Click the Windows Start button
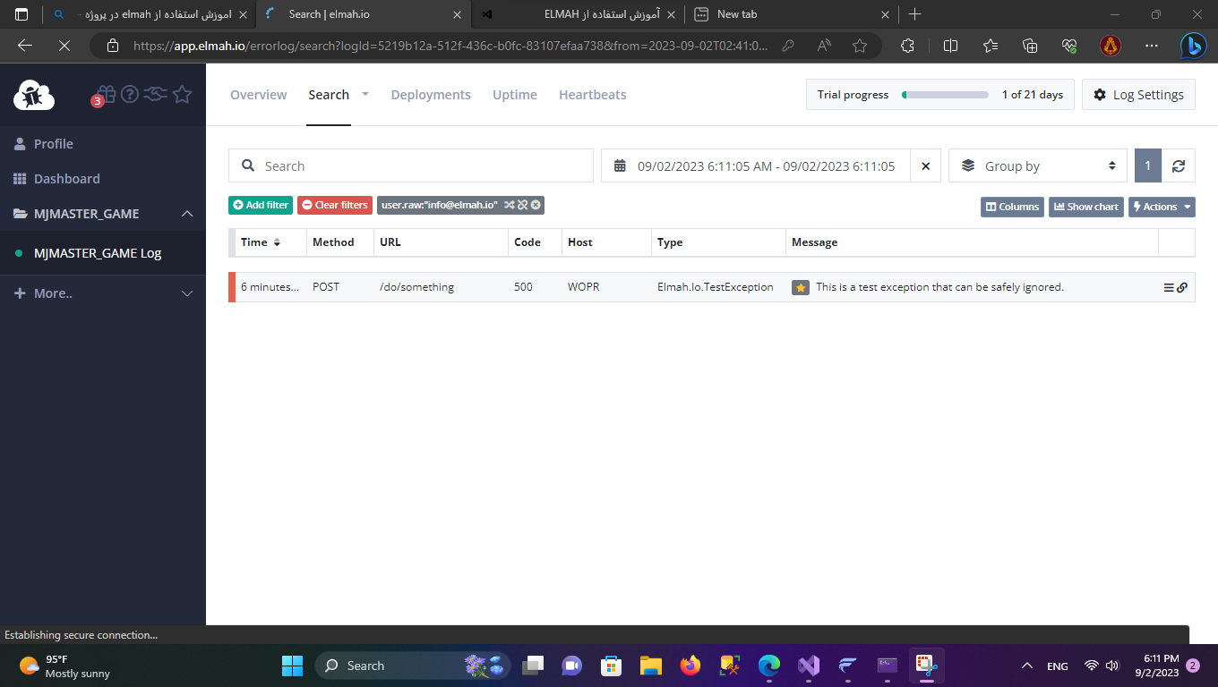This screenshot has width=1218, height=687. [x=292, y=666]
